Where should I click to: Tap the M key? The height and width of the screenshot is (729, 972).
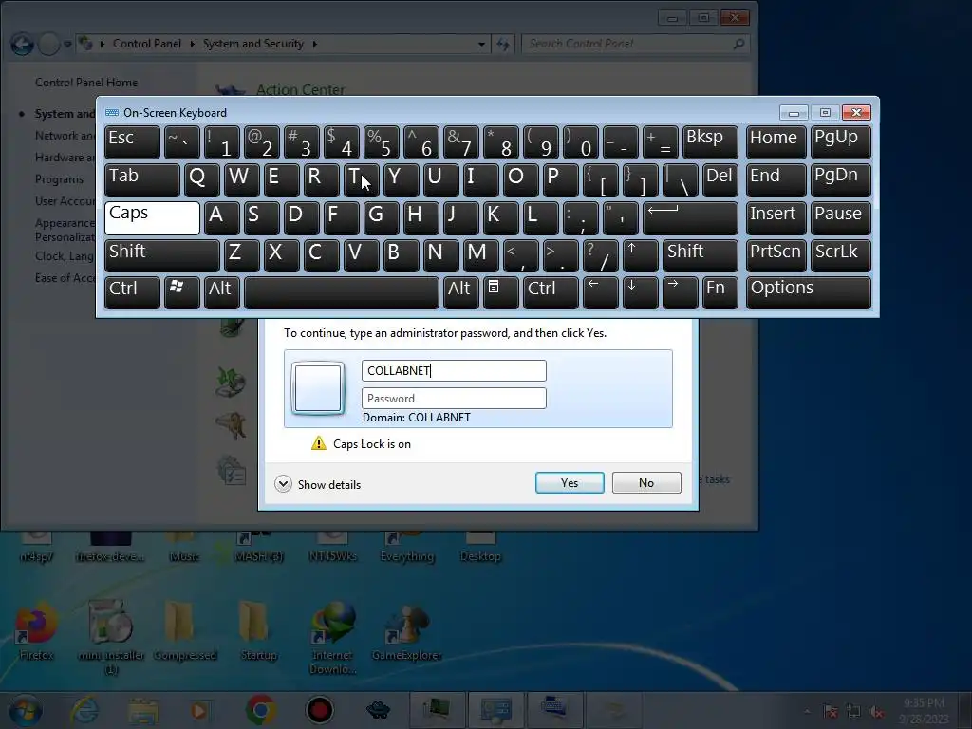point(481,255)
